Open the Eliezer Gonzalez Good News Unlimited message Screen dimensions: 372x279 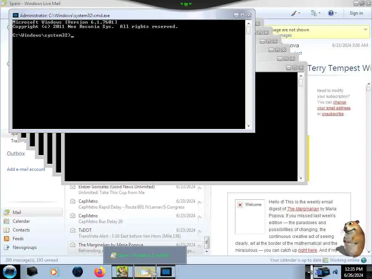coord(135,190)
